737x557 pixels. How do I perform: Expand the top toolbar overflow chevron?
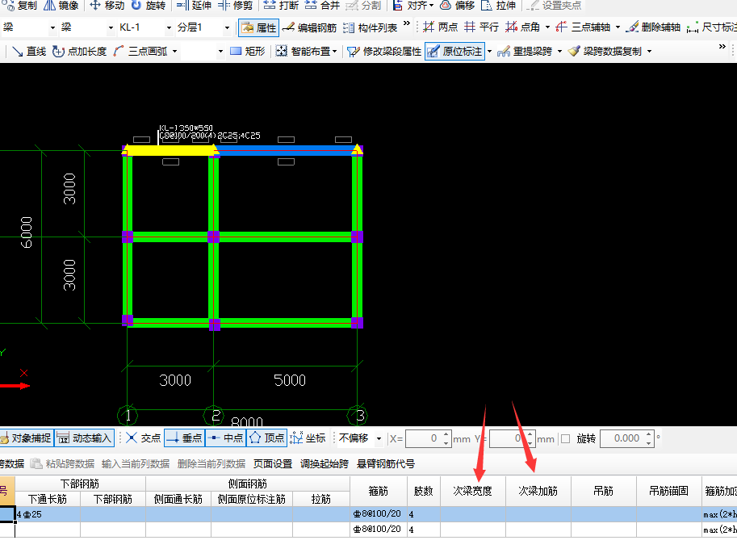coord(407,23)
